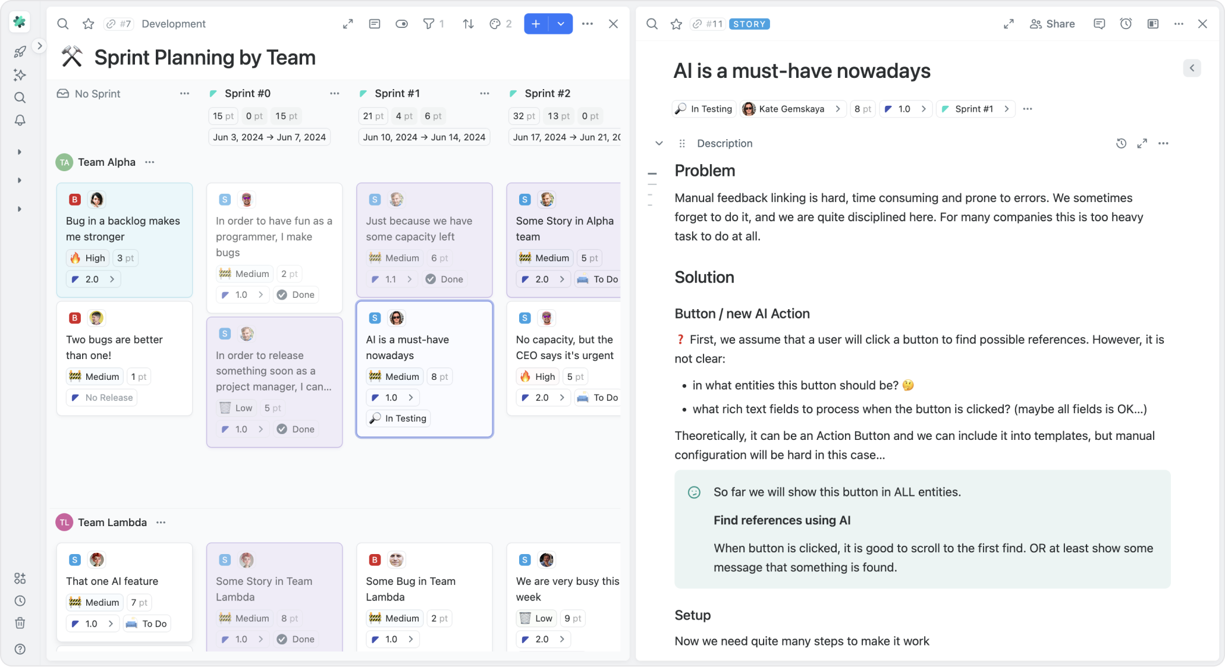Favorite story #11 using the star icon
The height and width of the screenshot is (667, 1225).
coord(677,24)
